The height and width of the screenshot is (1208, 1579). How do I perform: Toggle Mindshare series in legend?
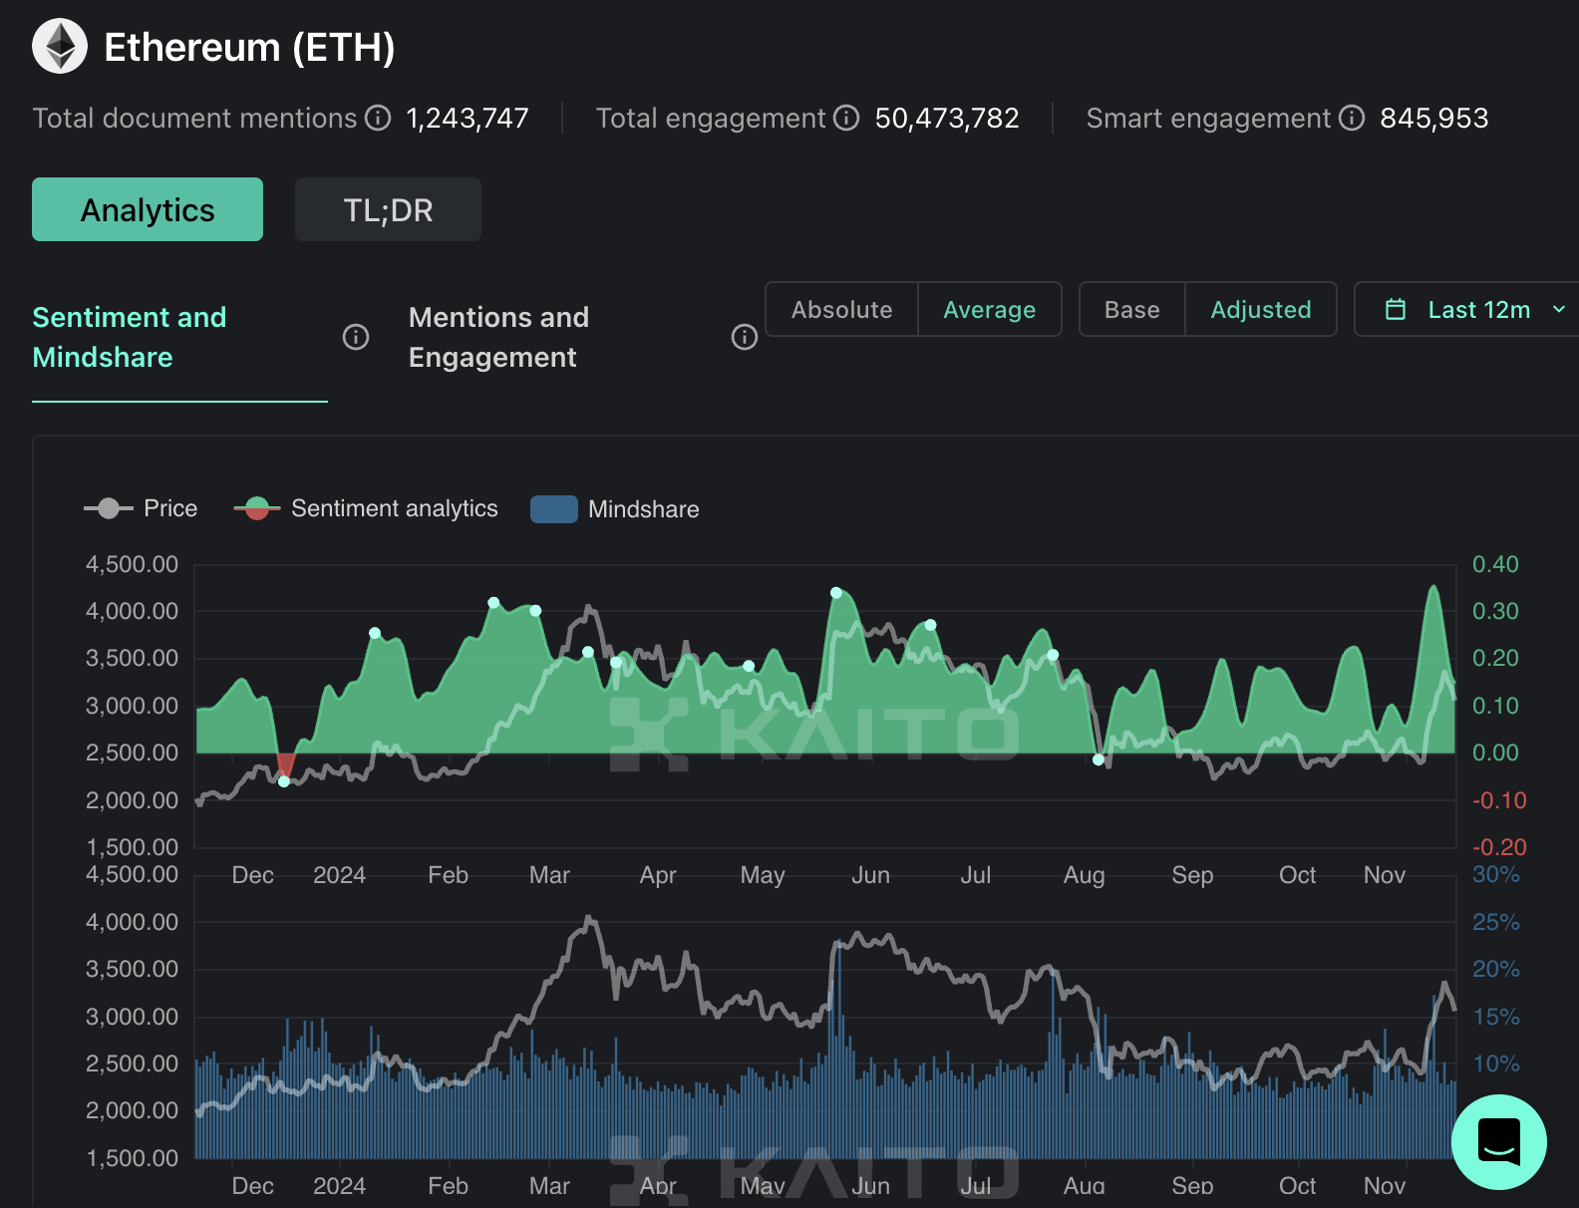click(615, 509)
